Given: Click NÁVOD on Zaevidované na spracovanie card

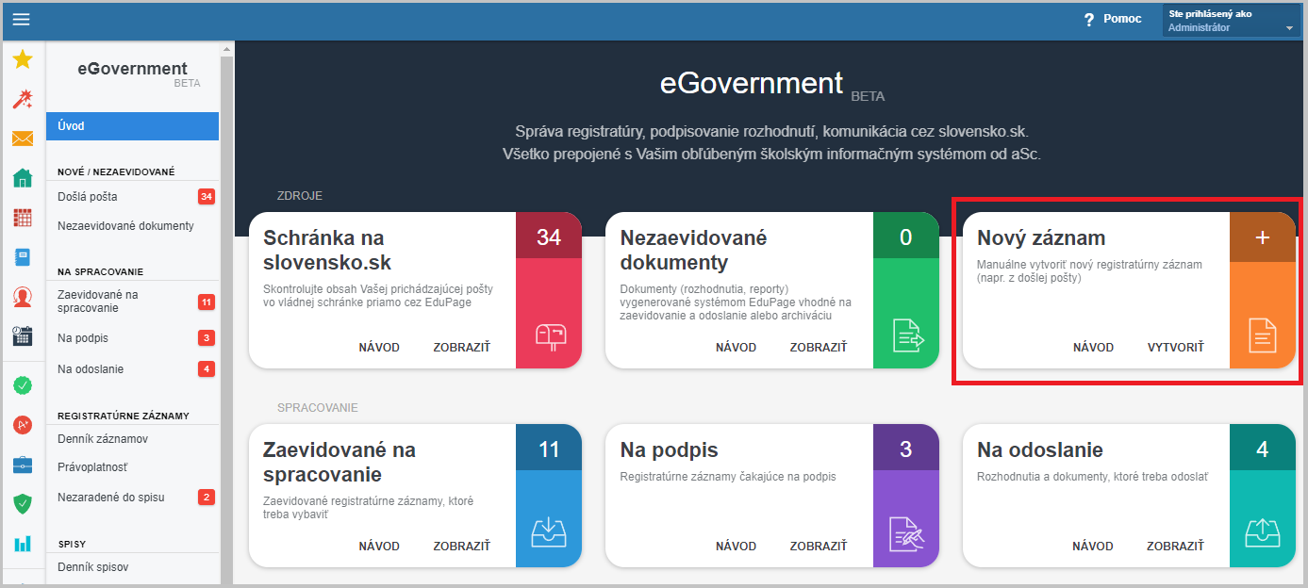Looking at the screenshot, I should [379, 547].
